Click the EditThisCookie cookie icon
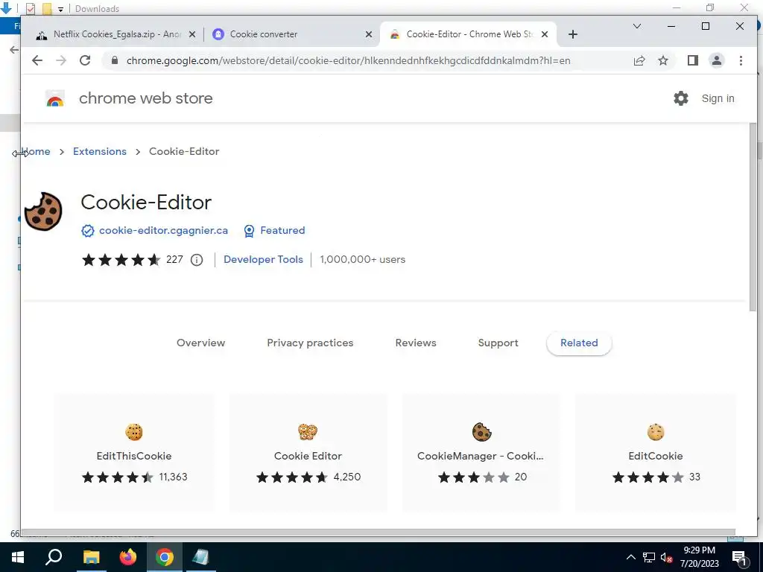 click(x=134, y=431)
